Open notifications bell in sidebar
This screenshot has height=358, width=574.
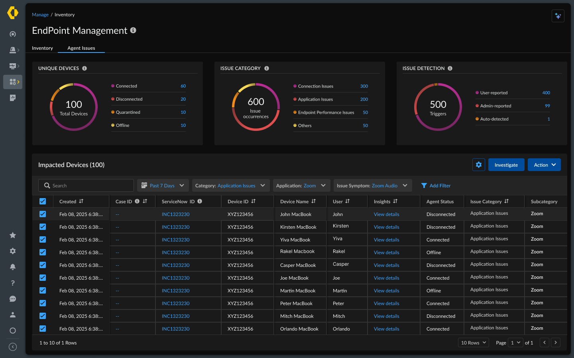[13, 267]
